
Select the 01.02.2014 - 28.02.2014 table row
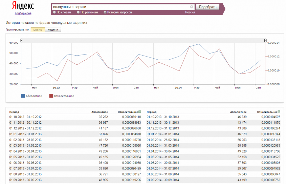click(213, 139)
